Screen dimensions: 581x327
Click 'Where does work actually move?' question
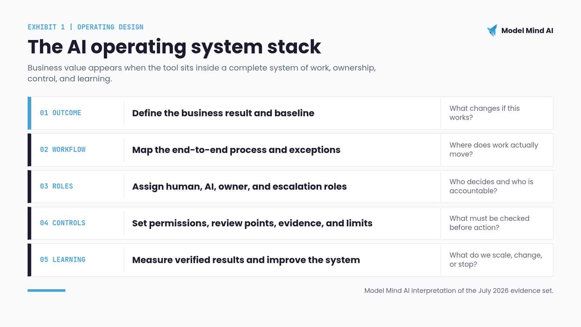pyautogui.click(x=494, y=150)
